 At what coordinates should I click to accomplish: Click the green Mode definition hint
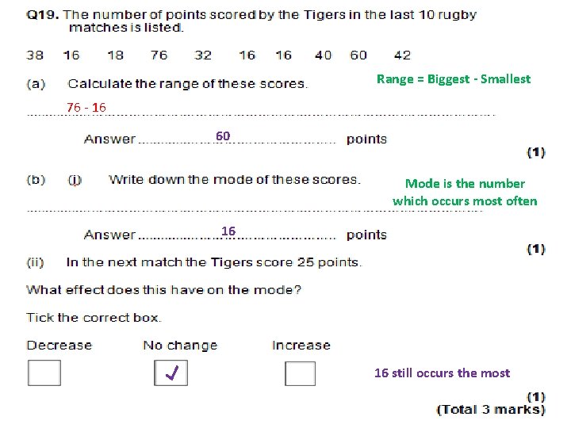coord(465,192)
